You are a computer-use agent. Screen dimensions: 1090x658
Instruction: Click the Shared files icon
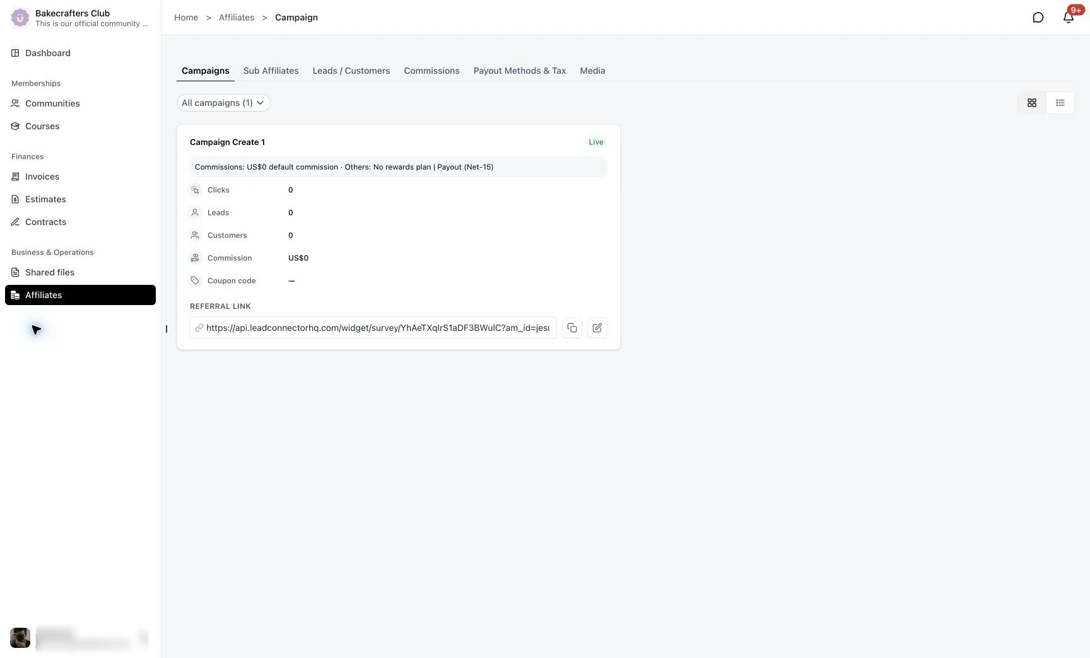[x=15, y=272]
